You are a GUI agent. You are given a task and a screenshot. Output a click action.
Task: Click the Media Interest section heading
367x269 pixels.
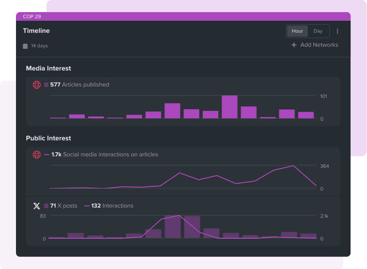pyautogui.click(x=48, y=68)
